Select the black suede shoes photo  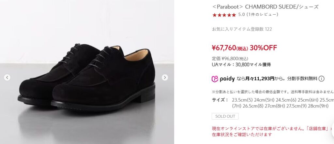(87, 72)
